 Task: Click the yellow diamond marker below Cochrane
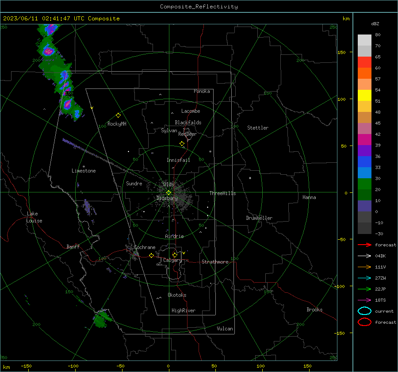coord(152,255)
